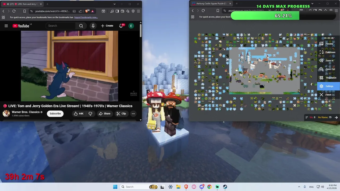Image resolution: width=340 pixels, height=191 pixels.
Task: Open the YouTube guide hamburger menu
Action: tap(6, 26)
